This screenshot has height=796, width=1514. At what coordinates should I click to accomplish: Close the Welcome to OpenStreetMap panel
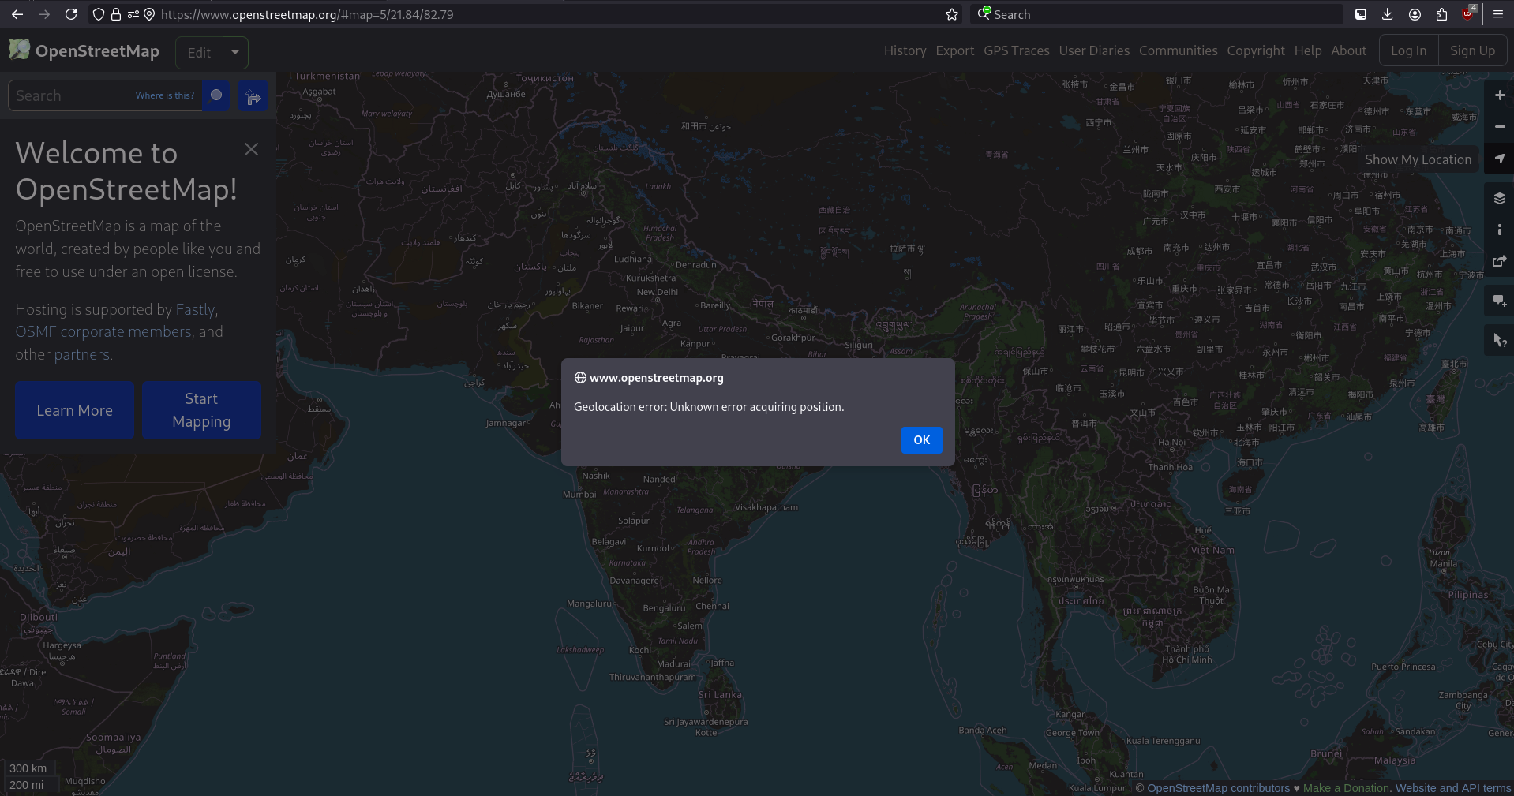[251, 149]
